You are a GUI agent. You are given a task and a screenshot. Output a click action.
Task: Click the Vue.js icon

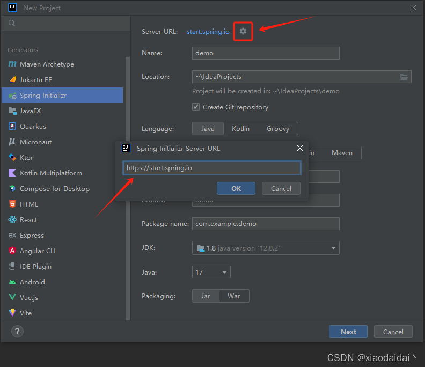tap(12, 297)
